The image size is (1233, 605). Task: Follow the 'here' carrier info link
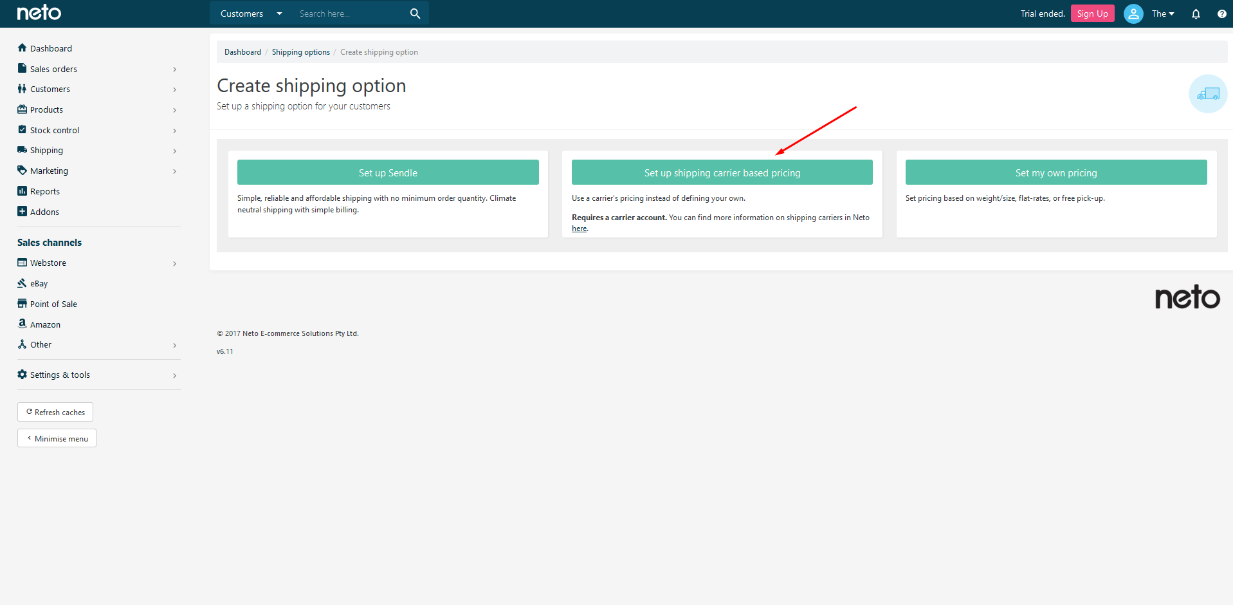pyautogui.click(x=579, y=228)
